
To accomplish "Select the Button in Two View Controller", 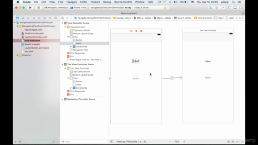I will 208,78.
